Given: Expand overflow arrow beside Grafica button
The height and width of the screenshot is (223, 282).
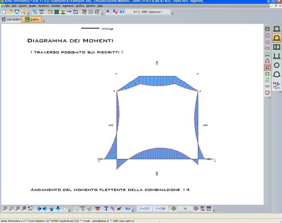Looking at the screenshot, I should pyautogui.click(x=44, y=21).
